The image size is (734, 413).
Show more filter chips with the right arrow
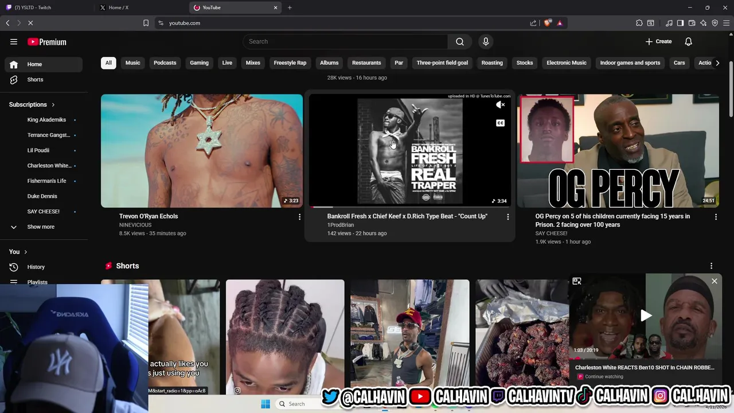point(717,63)
